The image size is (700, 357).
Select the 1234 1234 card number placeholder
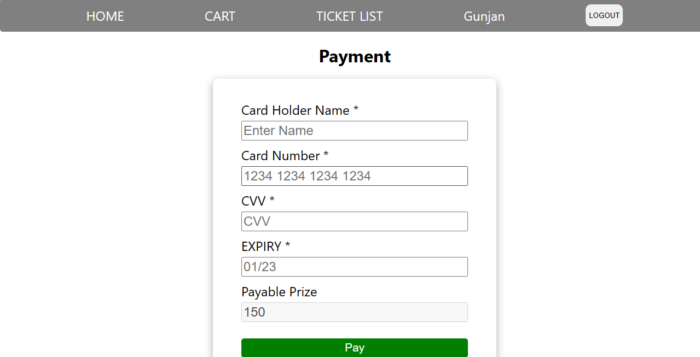pos(354,175)
